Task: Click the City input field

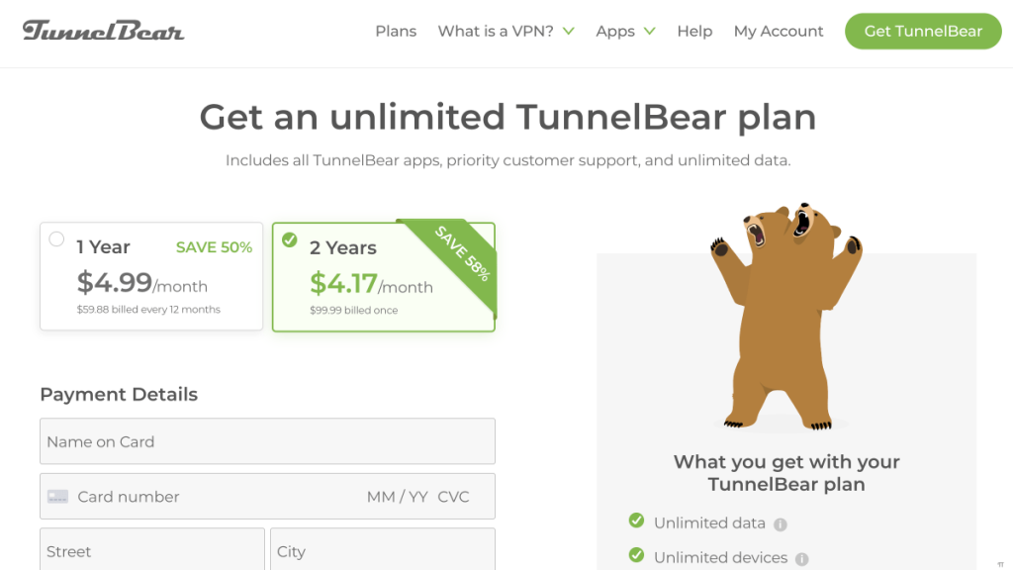Action: point(382,550)
